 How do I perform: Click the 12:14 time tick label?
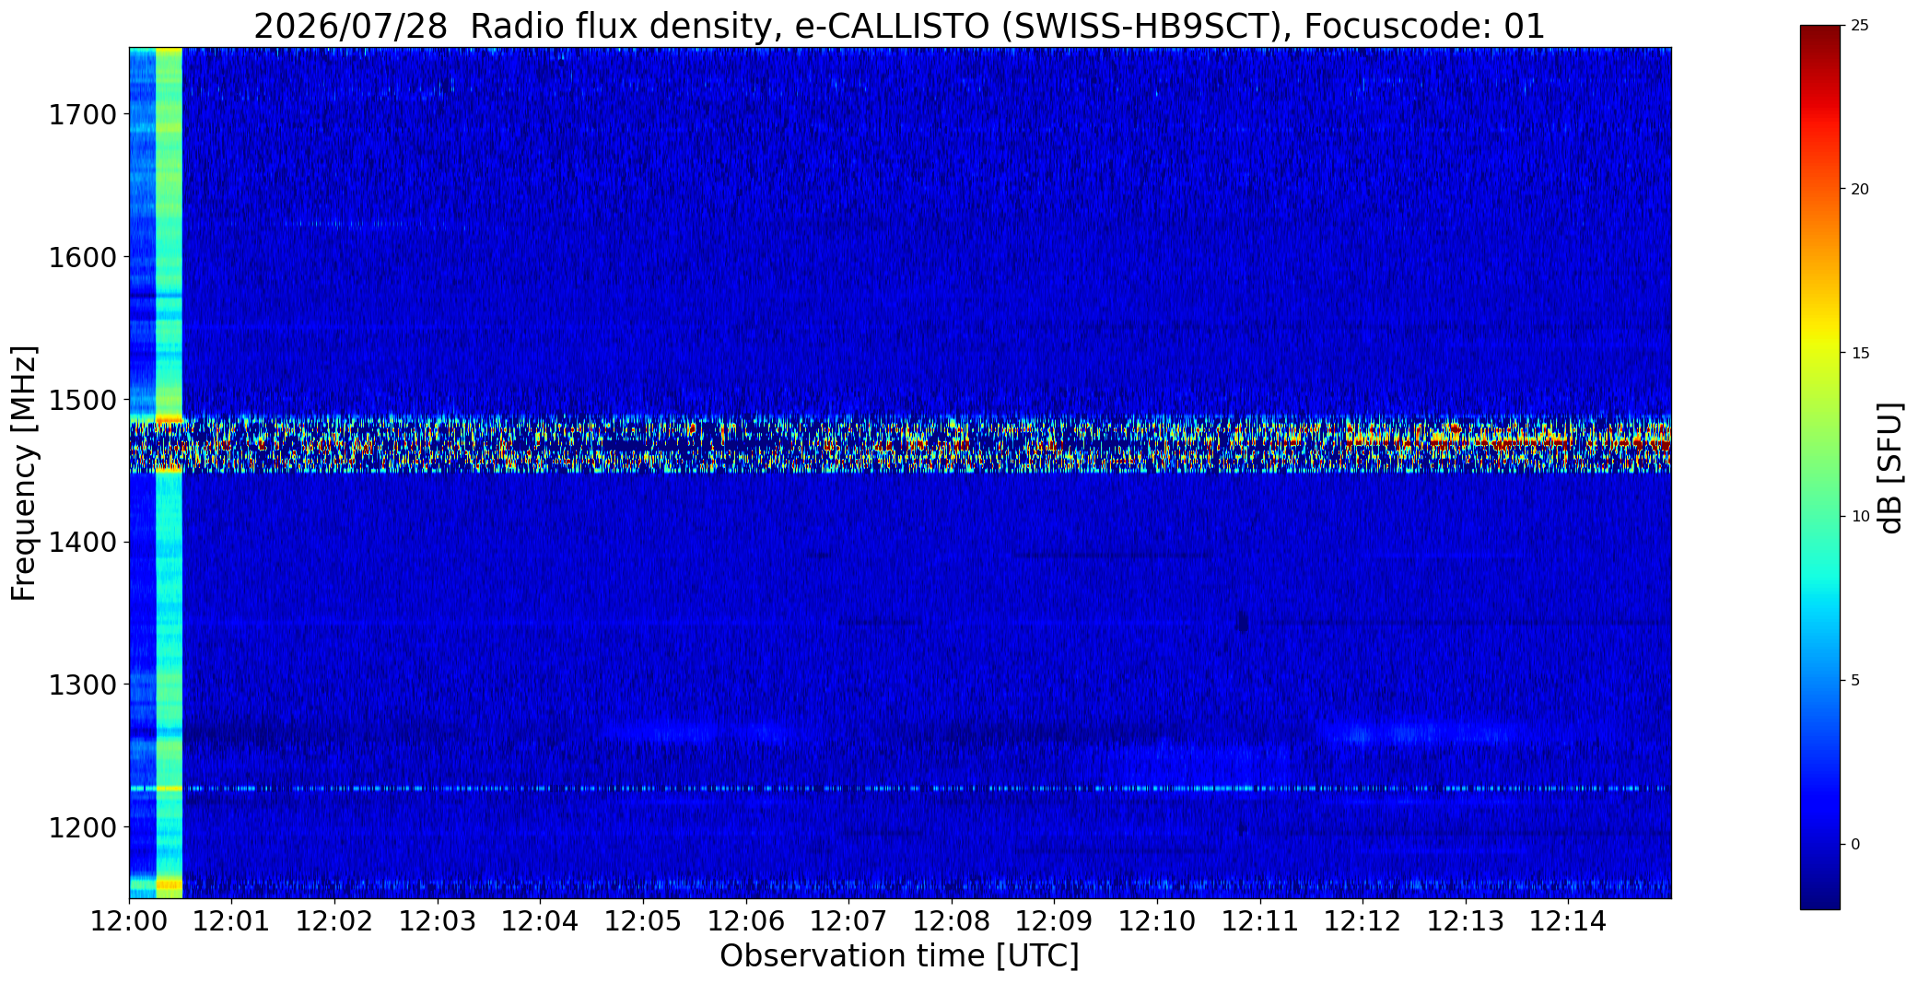pos(1568,921)
